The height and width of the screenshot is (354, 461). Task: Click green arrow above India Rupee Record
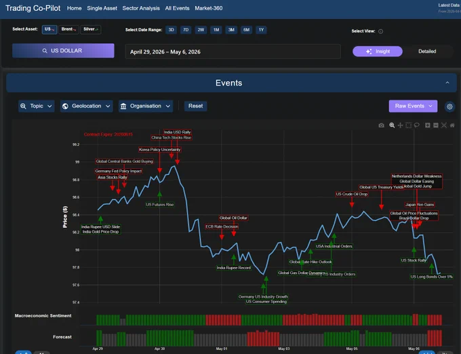click(233, 257)
